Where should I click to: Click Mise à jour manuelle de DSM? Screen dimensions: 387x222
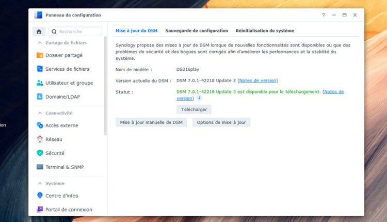(x=151, y=122)
